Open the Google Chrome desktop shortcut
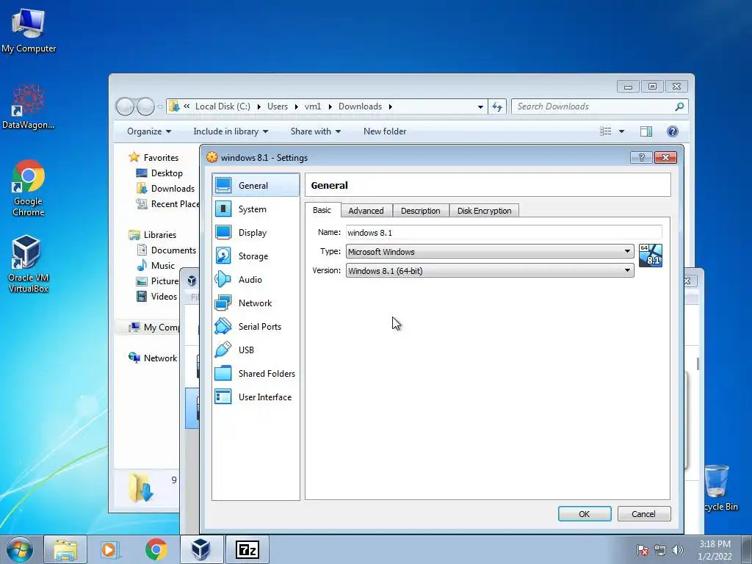752x564 pixels. pos(29,188)
